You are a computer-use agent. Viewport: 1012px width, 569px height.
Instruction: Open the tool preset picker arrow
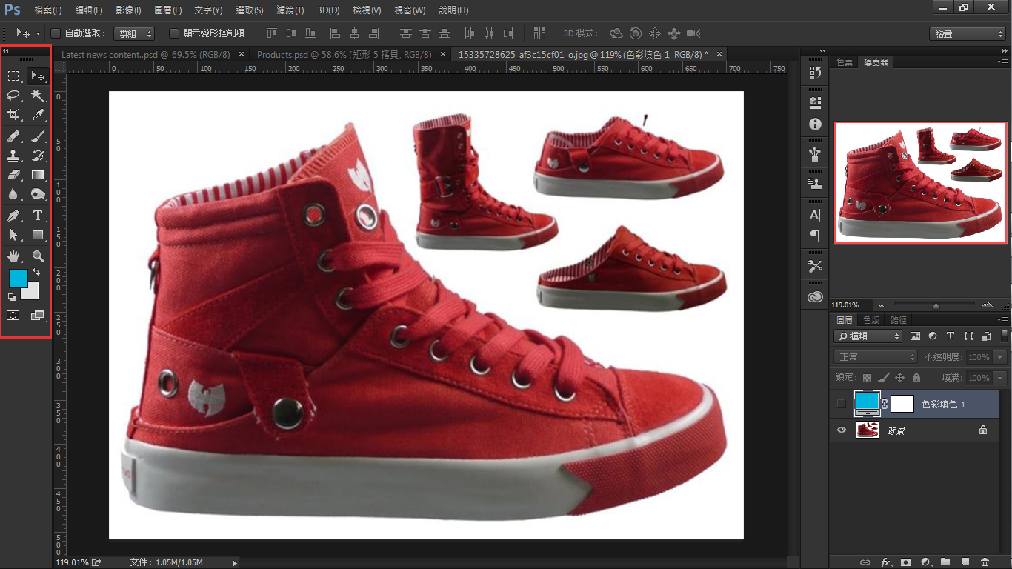point(37,33)
